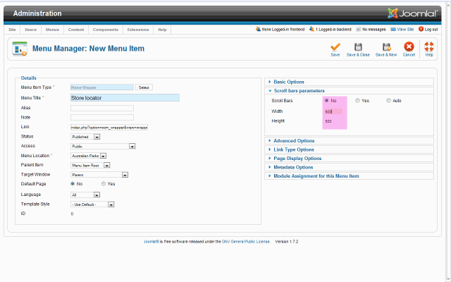Click the Log out icon
This screenshot has width=451, height=282.
[x=421, y=30]
